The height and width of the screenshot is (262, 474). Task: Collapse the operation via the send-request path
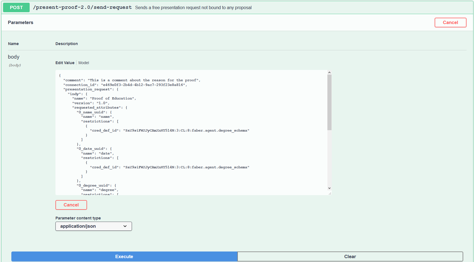pos(82,7)
